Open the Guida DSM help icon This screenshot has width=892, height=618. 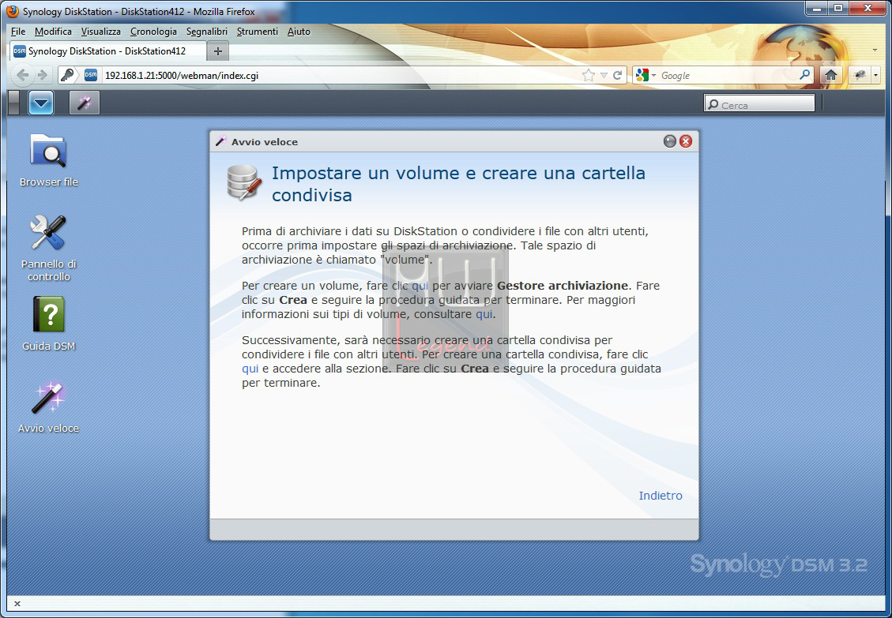point(48,324)
